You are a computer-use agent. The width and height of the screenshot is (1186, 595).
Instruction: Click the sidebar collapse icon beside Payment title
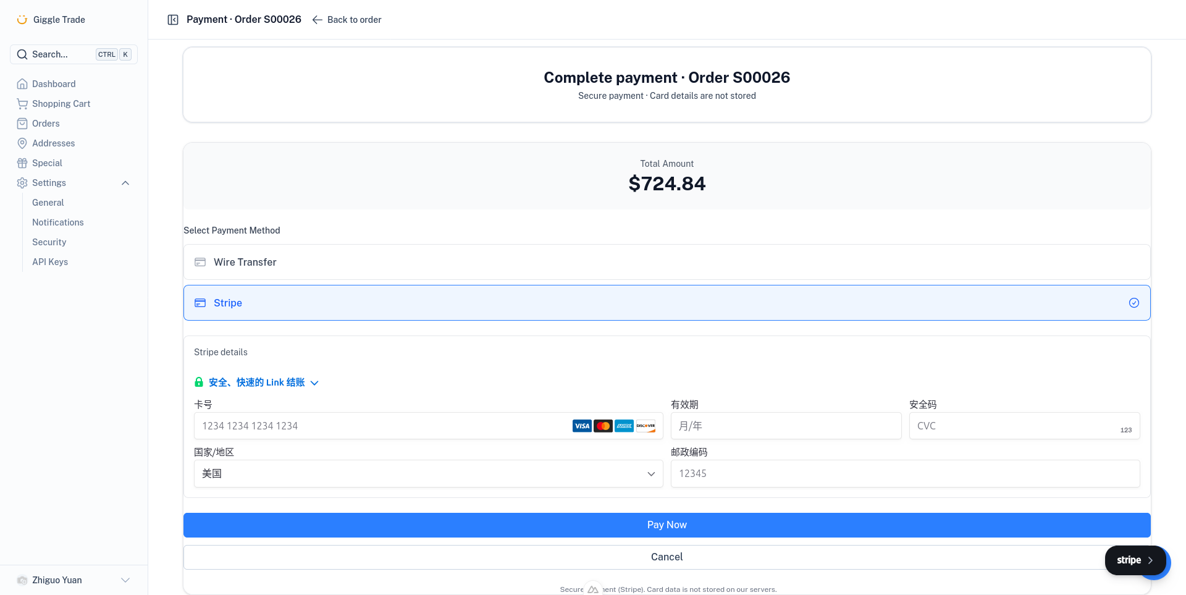172,19
